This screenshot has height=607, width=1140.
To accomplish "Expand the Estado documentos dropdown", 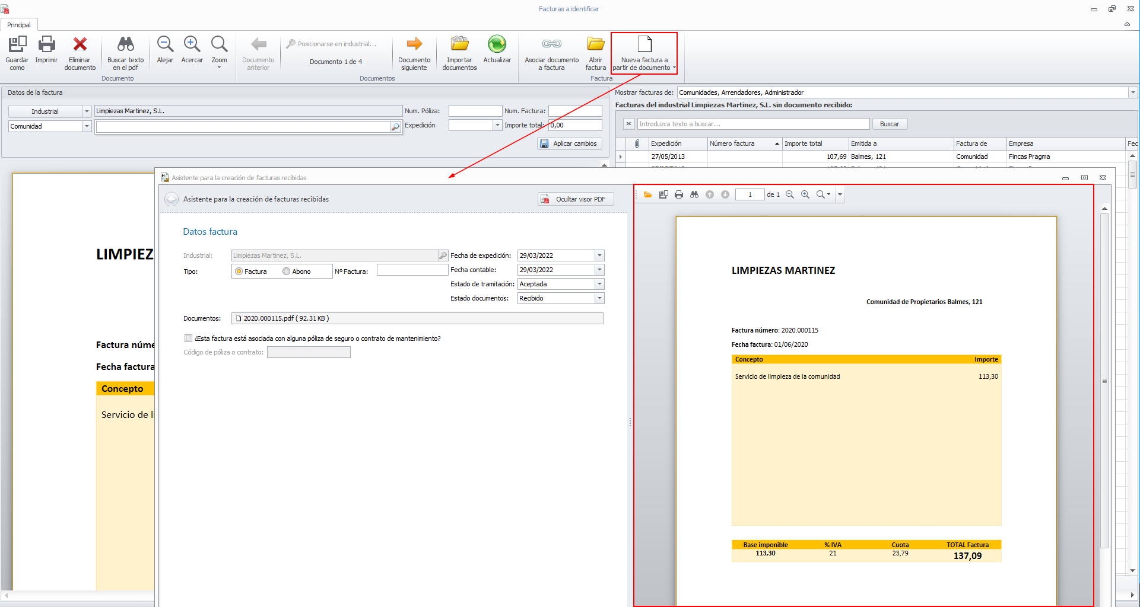I will pyautogui.click(x=599, y=298).
